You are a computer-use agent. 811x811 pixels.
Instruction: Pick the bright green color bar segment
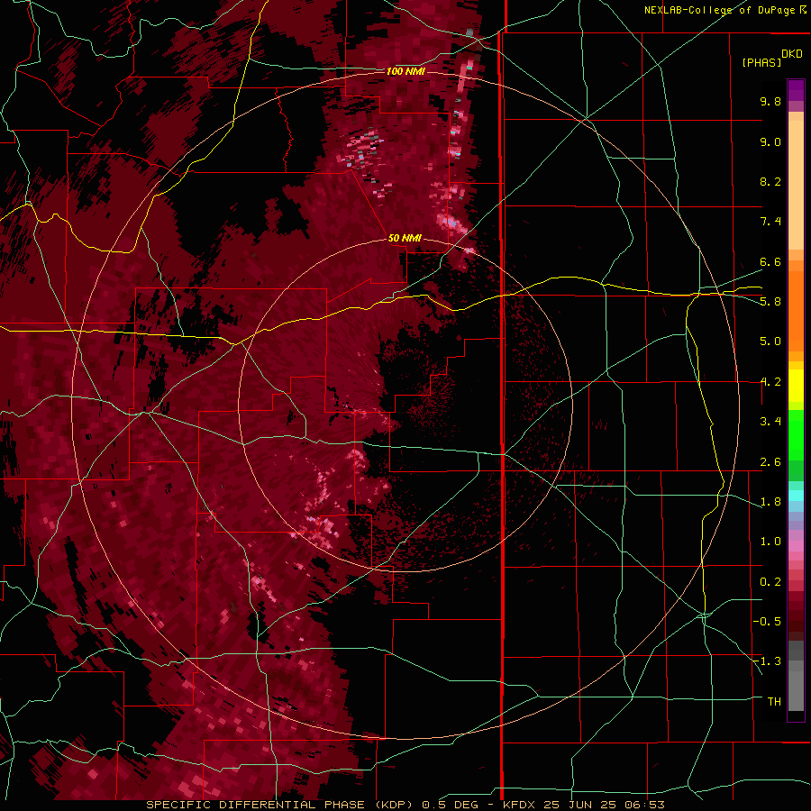(x=796, y=435)
